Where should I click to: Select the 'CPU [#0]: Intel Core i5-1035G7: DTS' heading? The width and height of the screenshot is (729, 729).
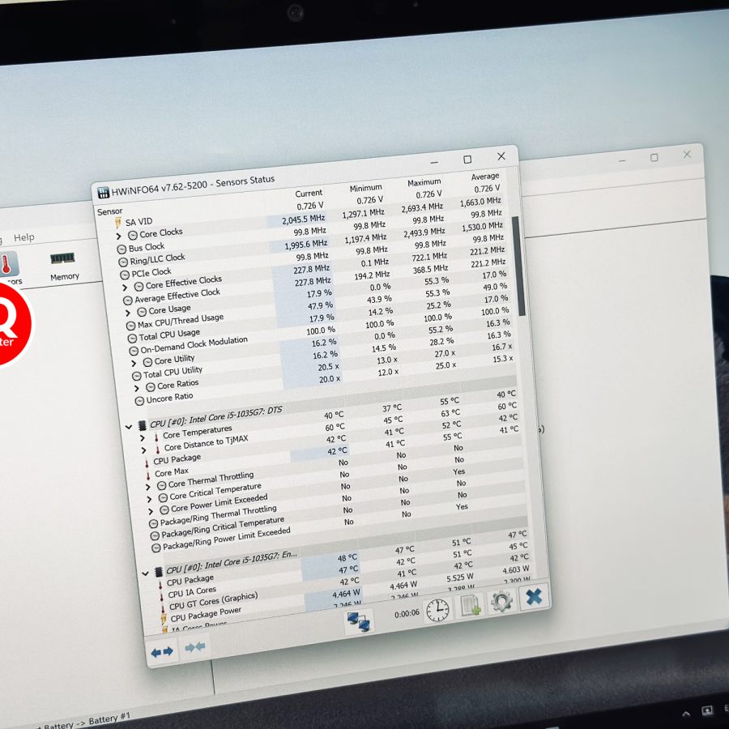tap(215, 416)
